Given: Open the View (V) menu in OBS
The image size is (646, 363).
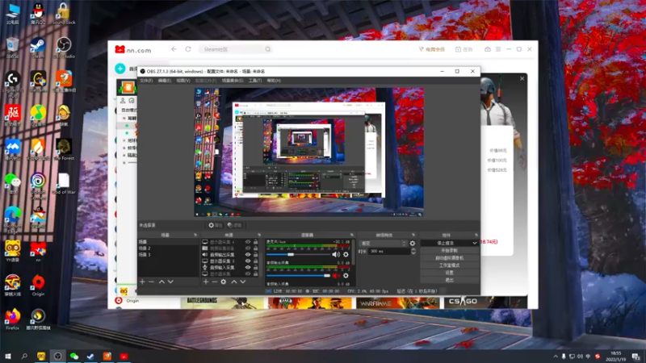Looking at the screenshot, I should coord(183,81).
